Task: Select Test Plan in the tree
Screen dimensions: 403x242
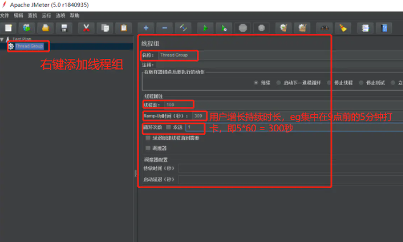Action: 22,39
